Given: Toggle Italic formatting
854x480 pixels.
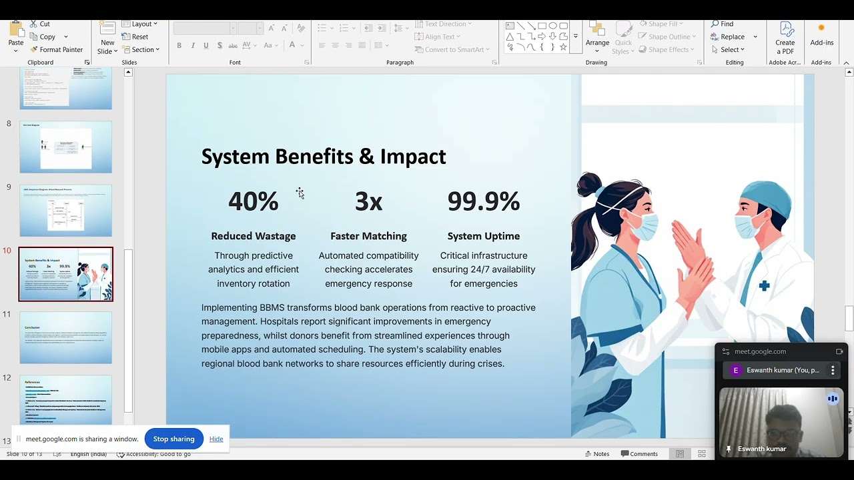Looking at the screenshot, I should click(193, 45).
